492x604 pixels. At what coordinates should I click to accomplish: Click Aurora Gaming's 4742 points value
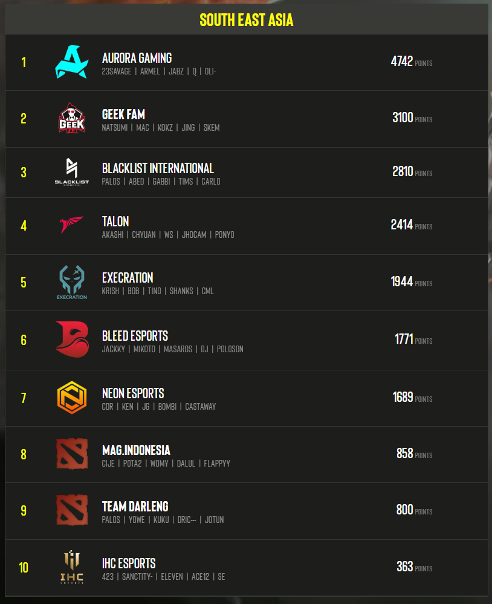401,61
